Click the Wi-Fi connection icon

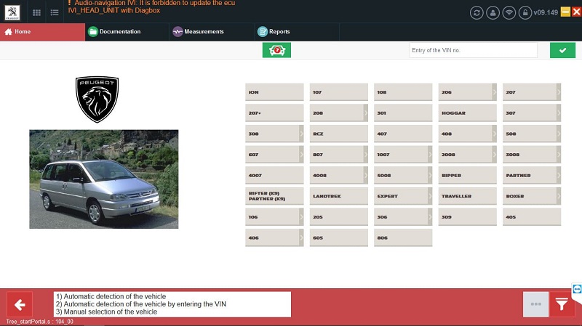509,12
